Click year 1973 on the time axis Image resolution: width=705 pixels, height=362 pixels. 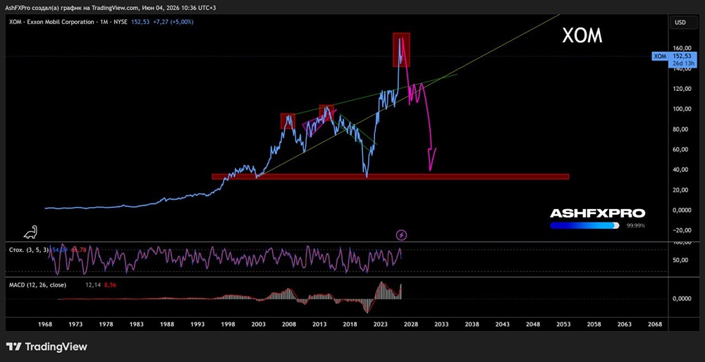pyautogui.click(x=75, y=324)
